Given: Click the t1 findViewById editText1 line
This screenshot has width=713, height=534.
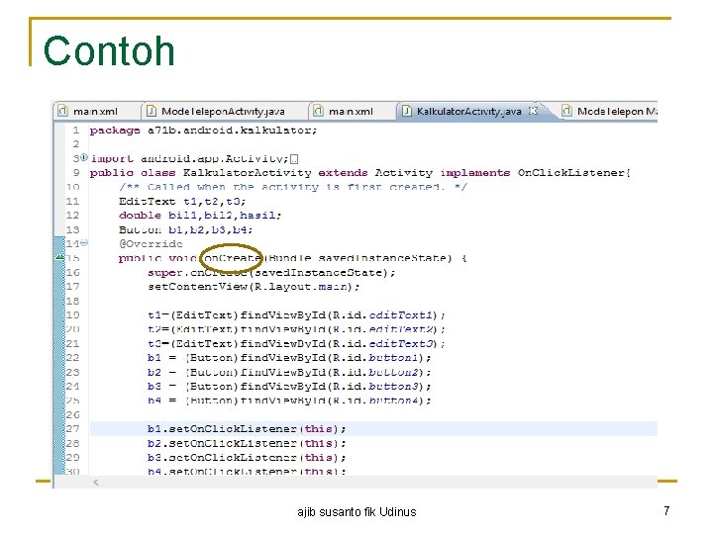Looking at the screenshot, I should [296, 315].
